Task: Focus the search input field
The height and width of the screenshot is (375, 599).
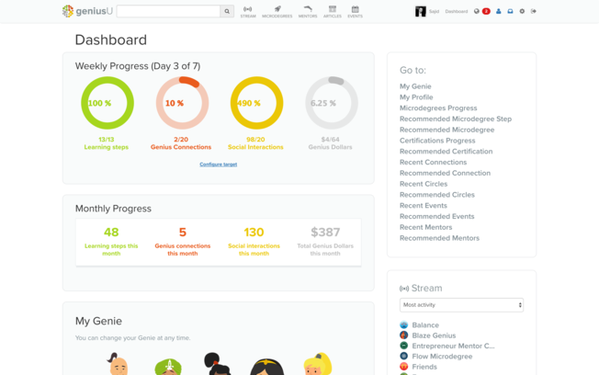Action: (168, 12)
